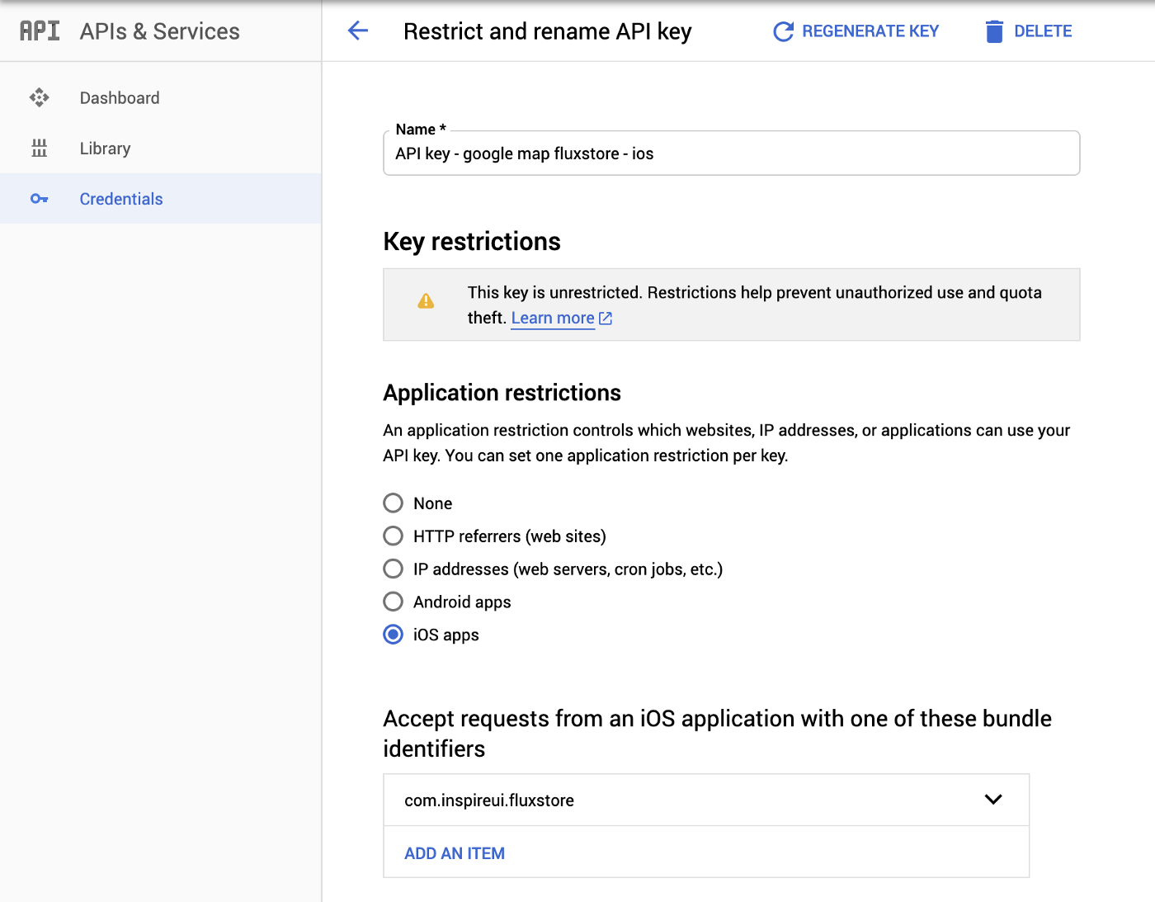1155x902 pixels.
Task: Open Credentials in the sidebar
Action: pyautogui.click(x=161, y=199)
